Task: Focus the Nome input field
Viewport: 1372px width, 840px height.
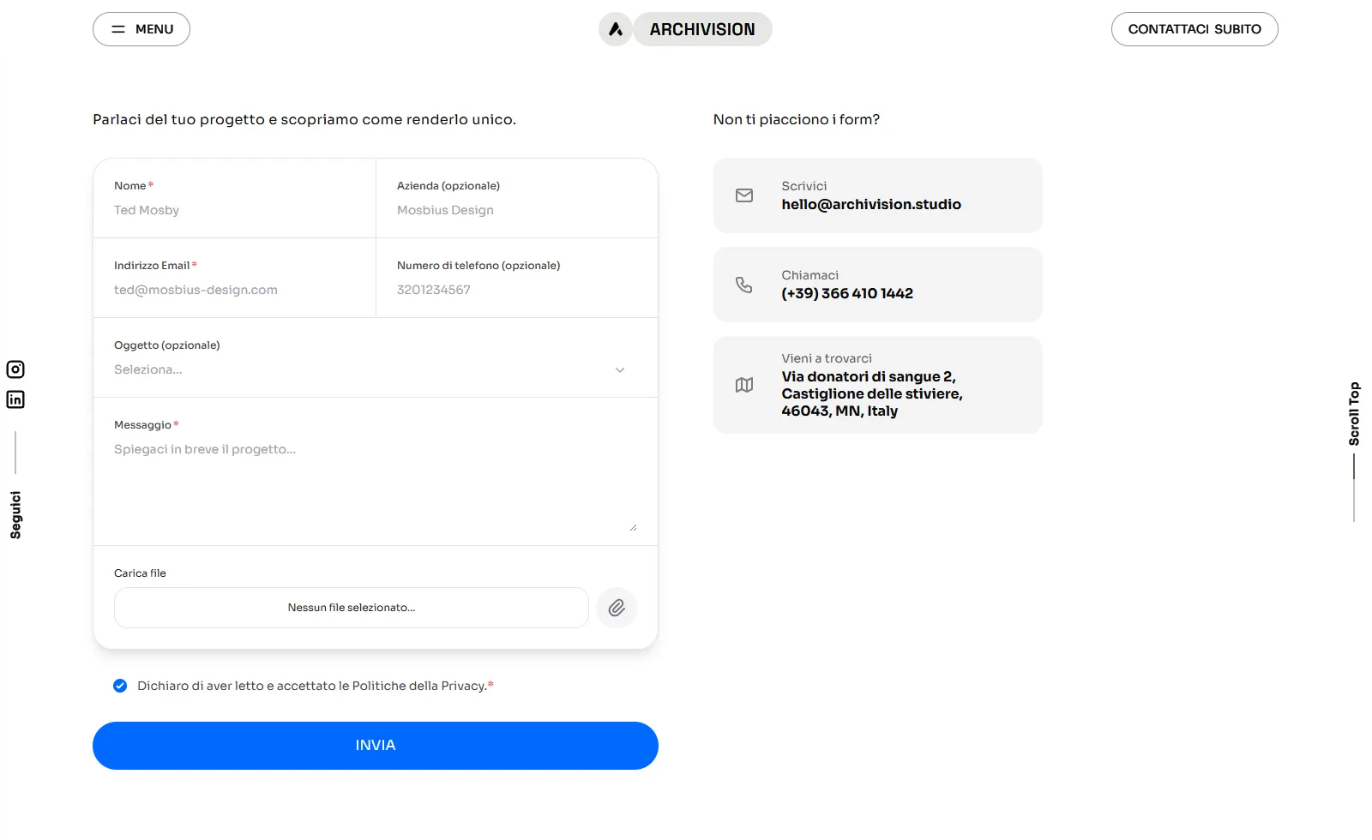Action: (233, 210)
